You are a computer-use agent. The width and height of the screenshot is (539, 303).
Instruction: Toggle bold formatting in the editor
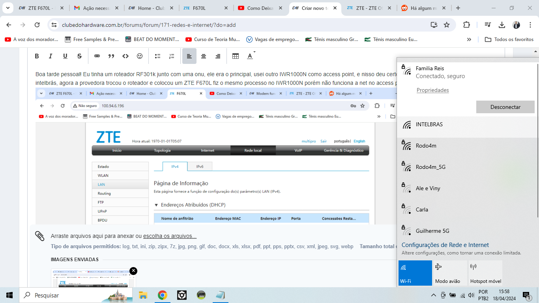click(x=37, y=56)
